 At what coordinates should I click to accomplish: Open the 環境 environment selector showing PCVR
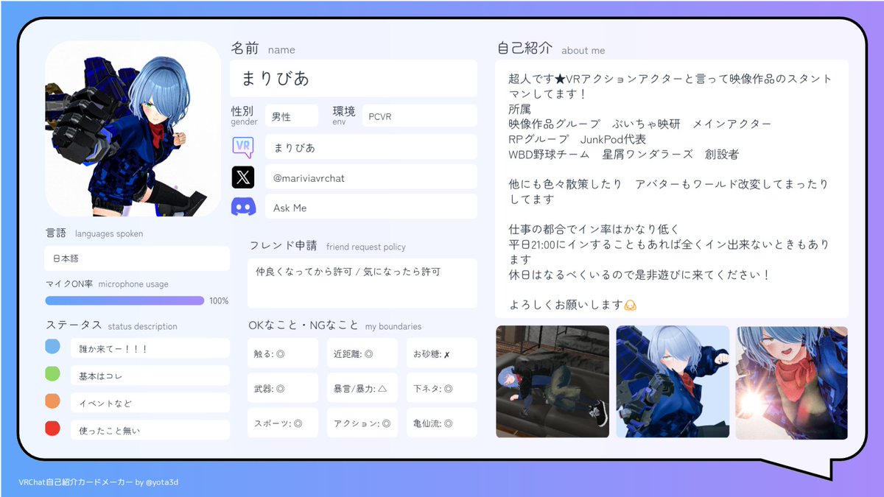tap(419, 116)
